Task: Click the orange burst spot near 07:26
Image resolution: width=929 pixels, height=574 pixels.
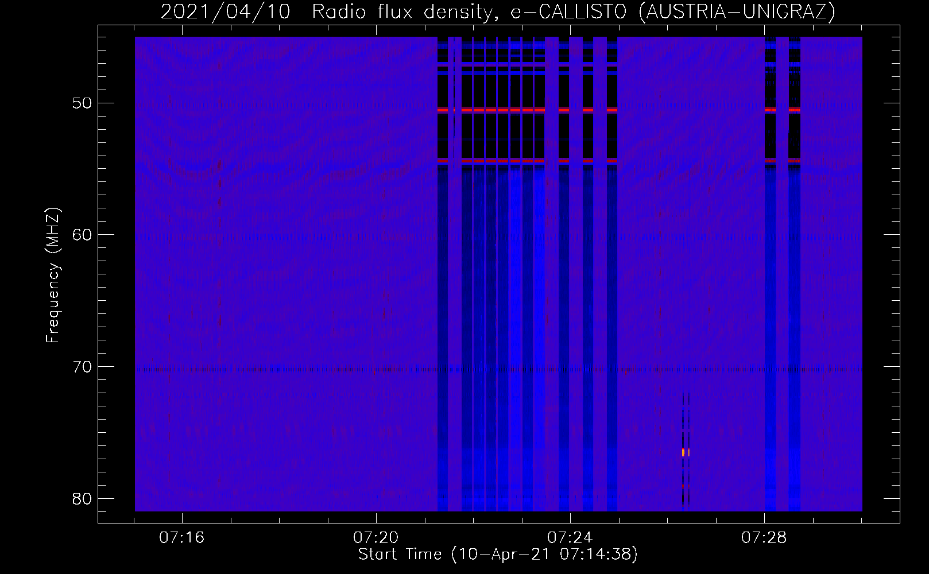Action: pyautogui.click(x=683, y=452)
